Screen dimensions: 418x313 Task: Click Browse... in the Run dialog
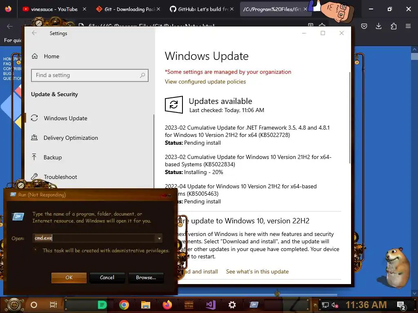click(146, 278)
